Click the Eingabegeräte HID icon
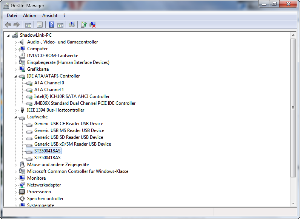This screenshot has height=219, width=300. [x=22, y=62]
